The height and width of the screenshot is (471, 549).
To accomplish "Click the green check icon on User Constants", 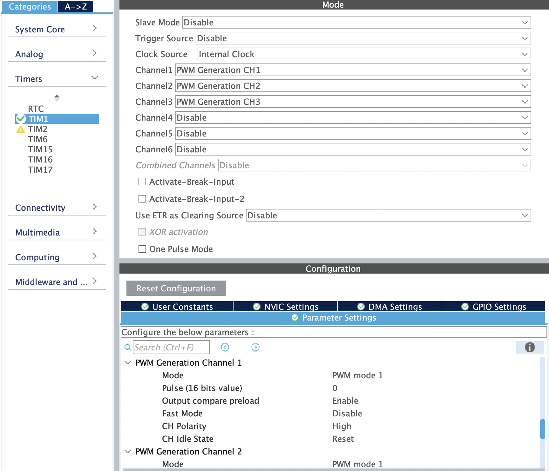I will pyautogui.click(x=145, y=307).
